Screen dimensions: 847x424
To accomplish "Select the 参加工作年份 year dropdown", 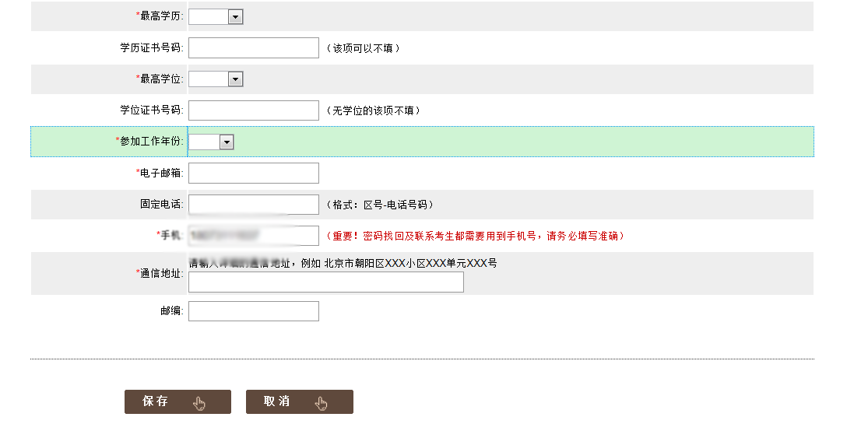I will pyautogui.click(x=211, y=142).
